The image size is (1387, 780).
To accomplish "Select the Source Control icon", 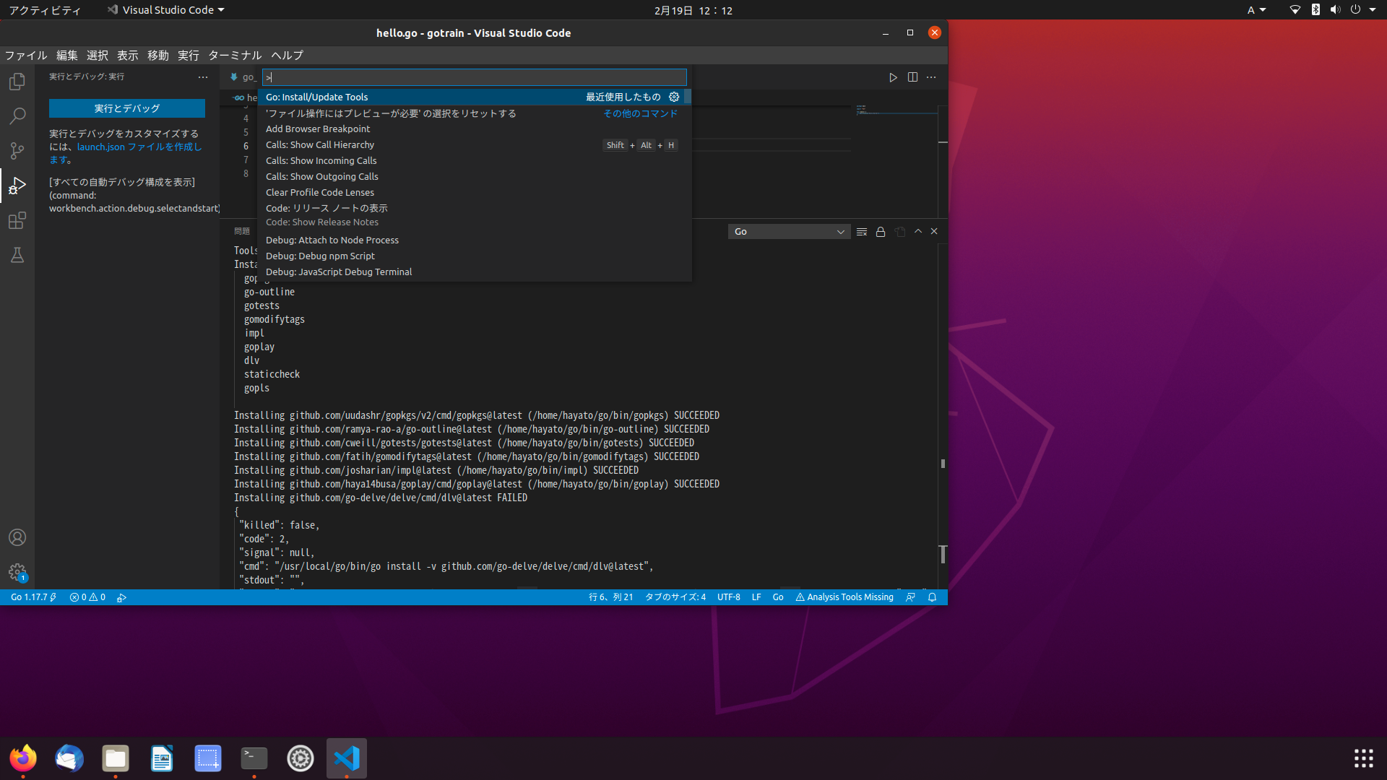I will [x=17, y=150].
